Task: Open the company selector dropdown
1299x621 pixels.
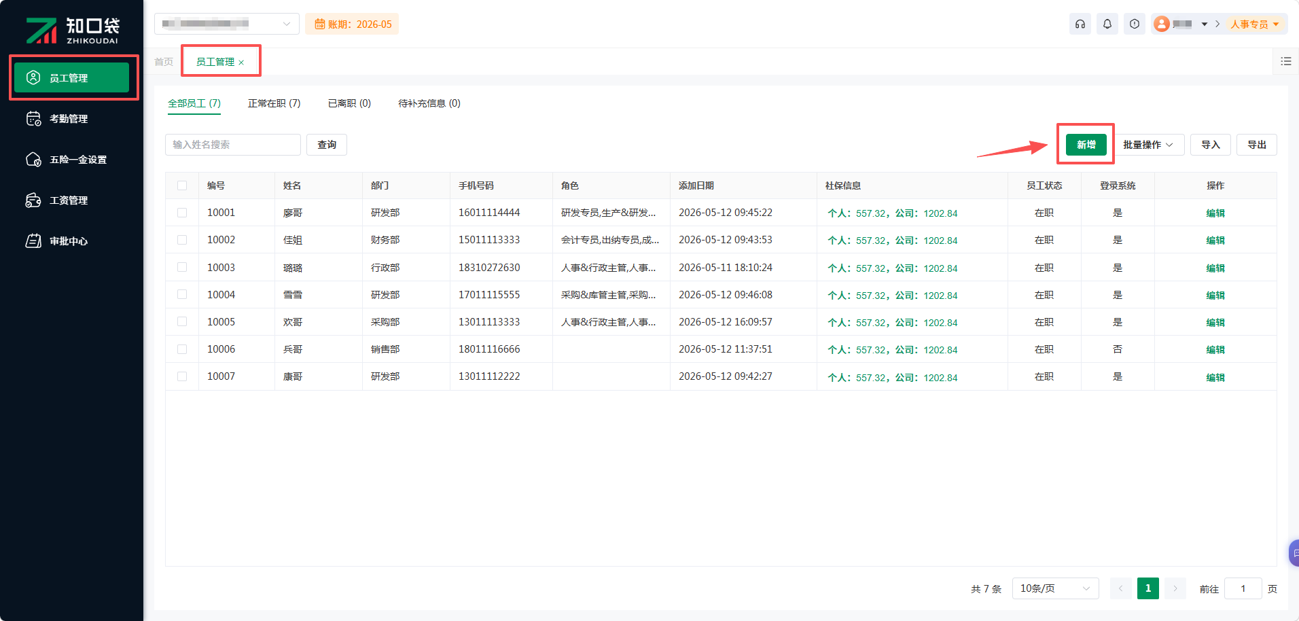Action: click(x=227, y=24)
